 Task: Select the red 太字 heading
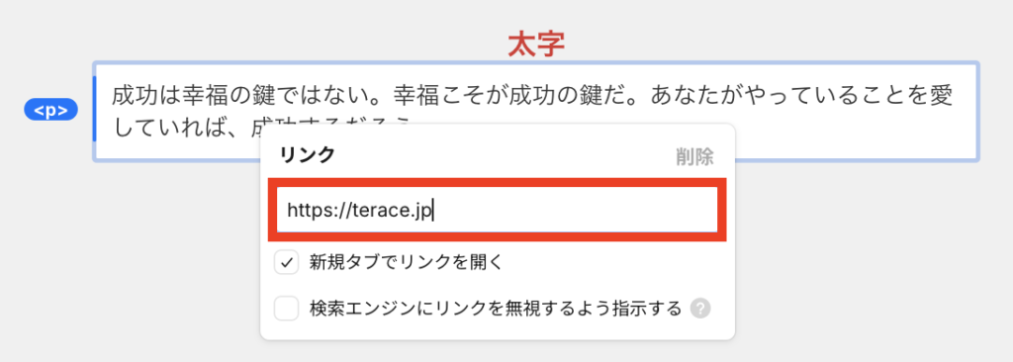point(536,45)
